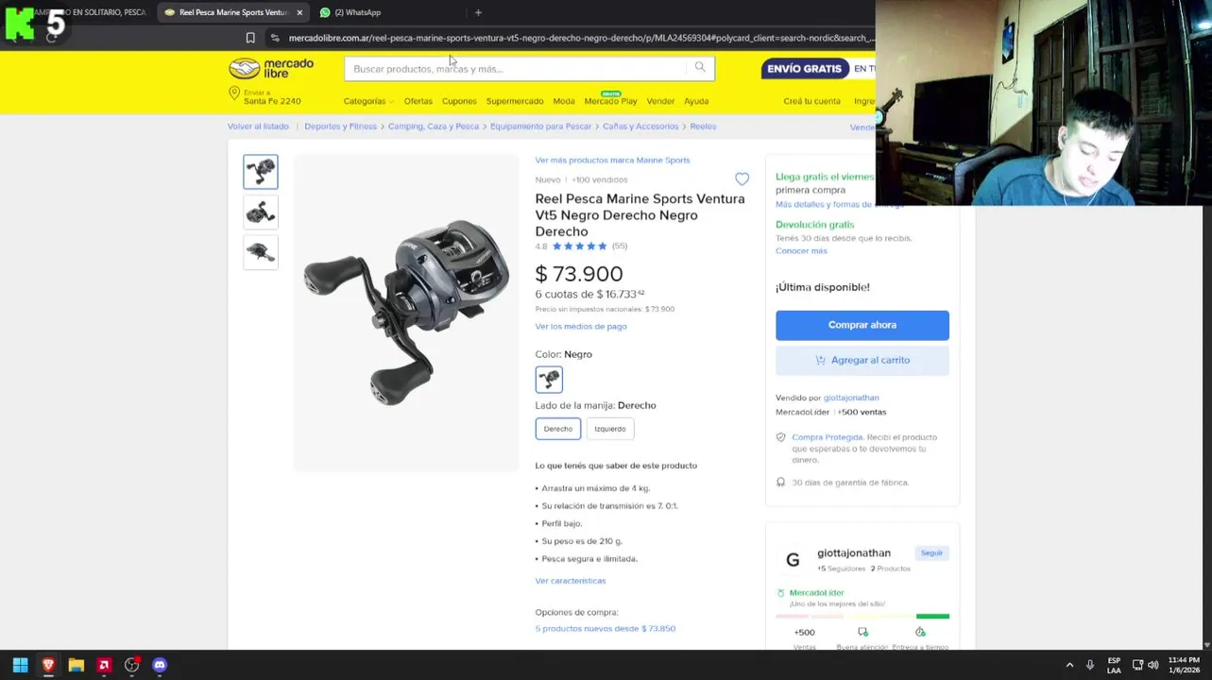This screenshot has height=680, width=1212.
Task: Open Deportes y Fitness breadcrumb
Action: click(340, 126)
